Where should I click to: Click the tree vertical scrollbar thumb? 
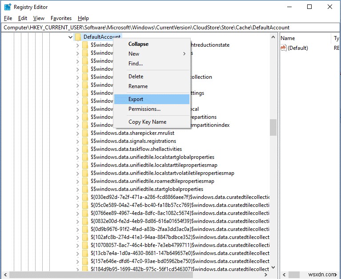(273, 128)
